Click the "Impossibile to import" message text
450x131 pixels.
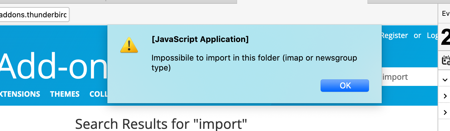[x=254, y=63]
